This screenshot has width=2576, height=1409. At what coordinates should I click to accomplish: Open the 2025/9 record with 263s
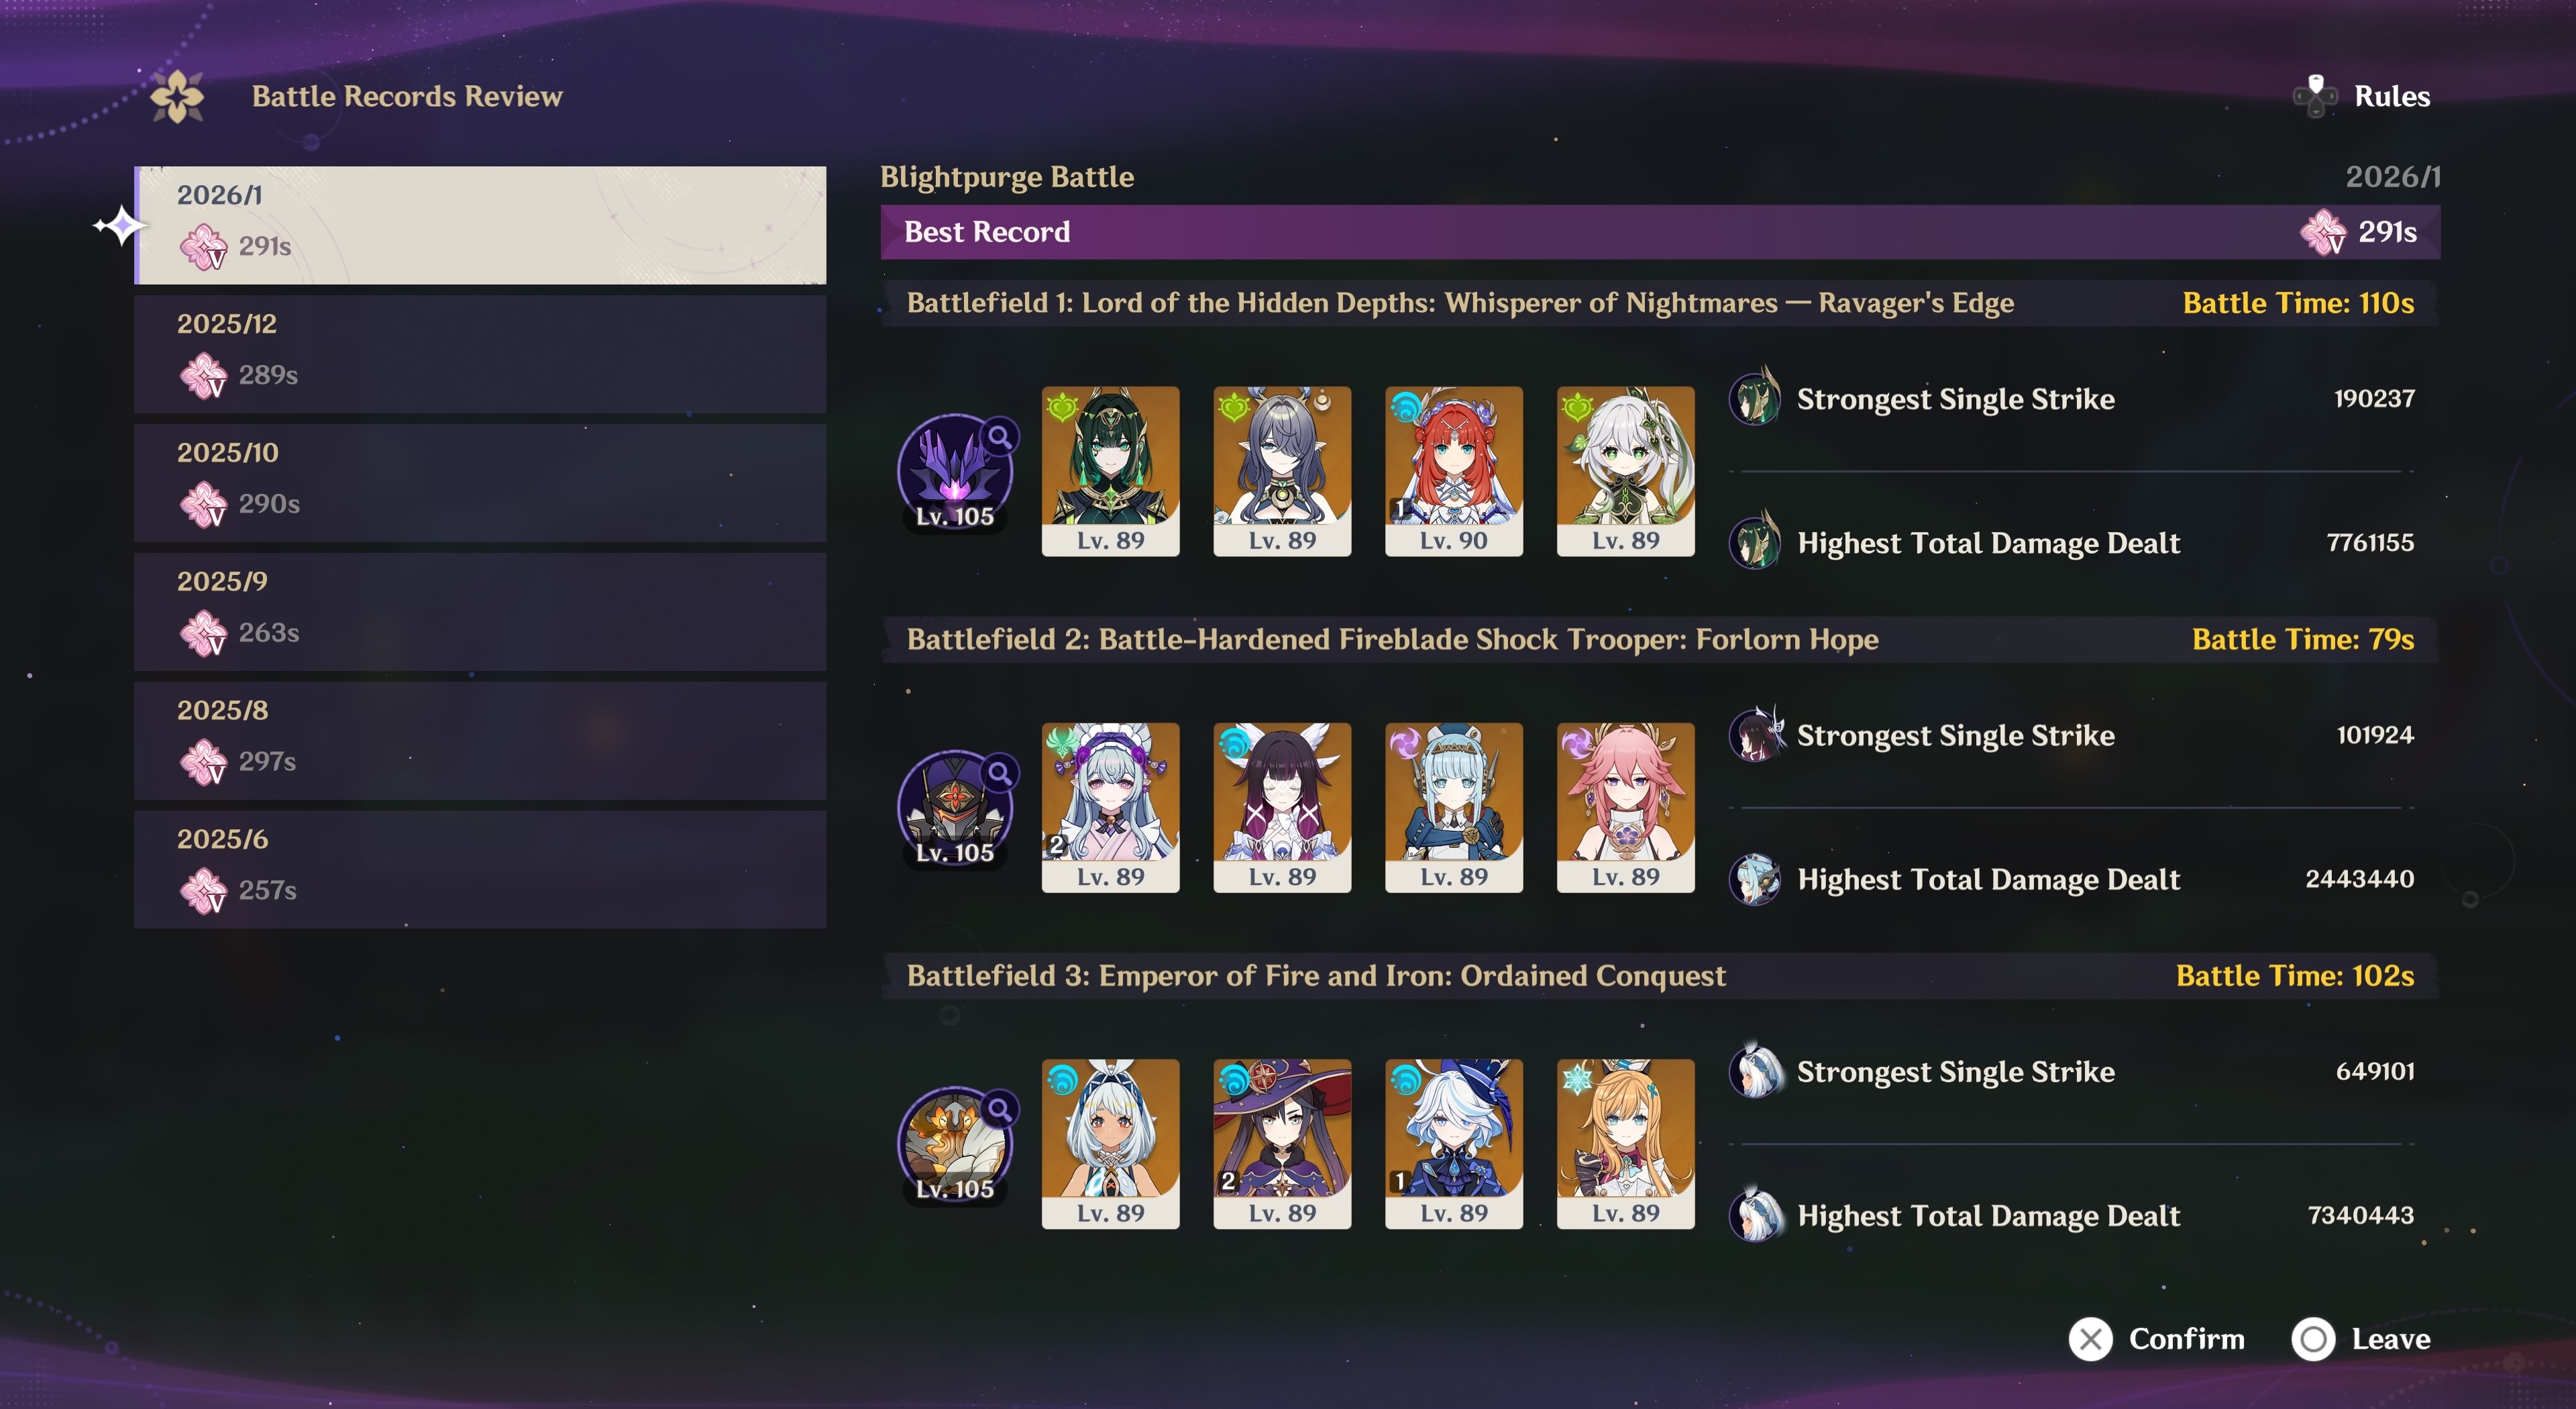click(480, 612)
